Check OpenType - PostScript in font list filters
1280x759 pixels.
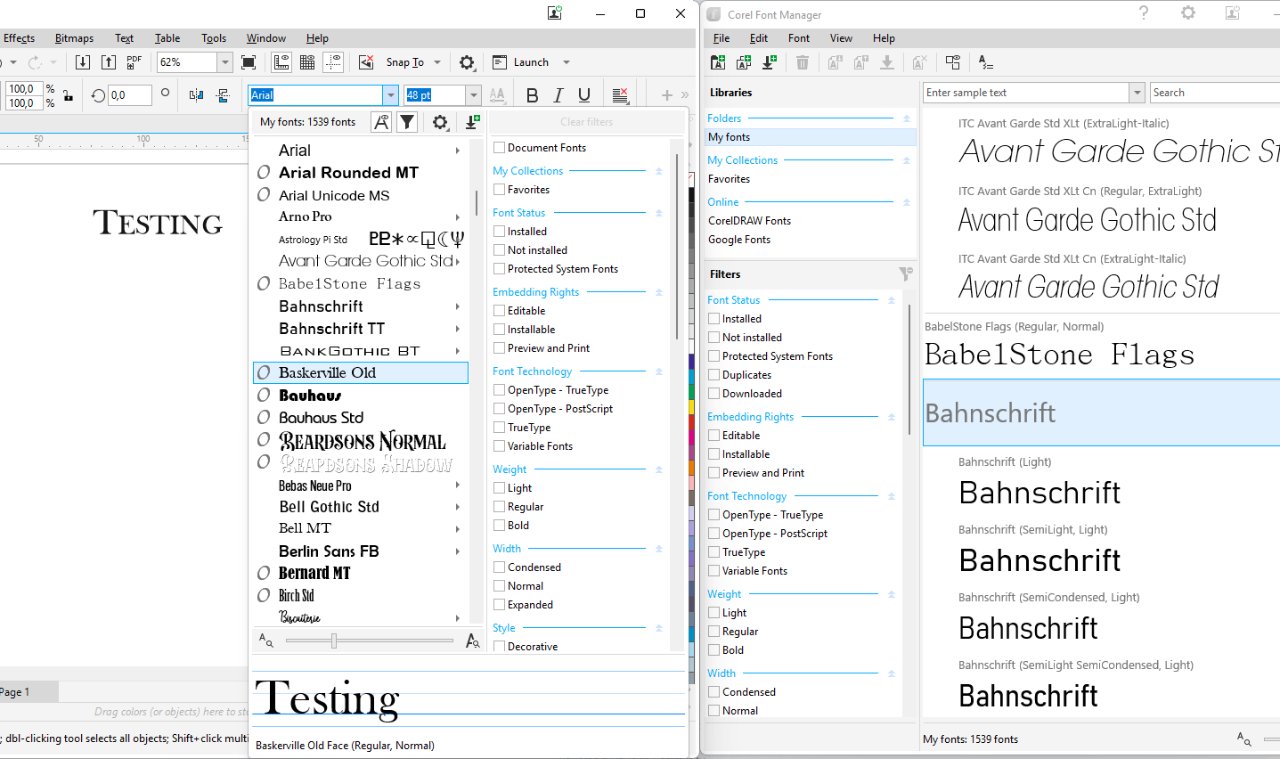coord(500,409)
